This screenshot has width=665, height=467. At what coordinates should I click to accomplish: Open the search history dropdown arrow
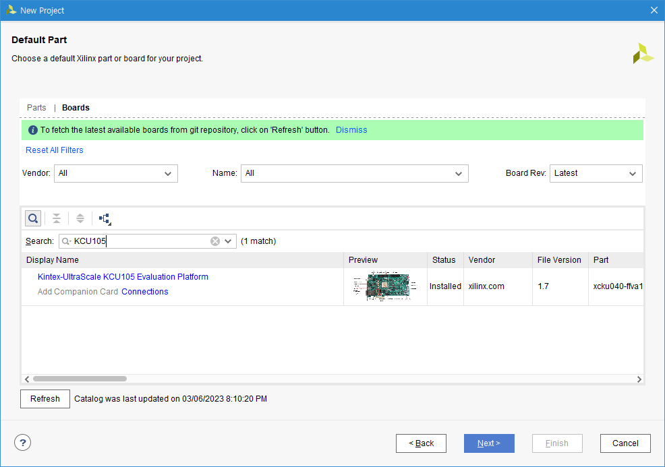(x=228, y=241)
